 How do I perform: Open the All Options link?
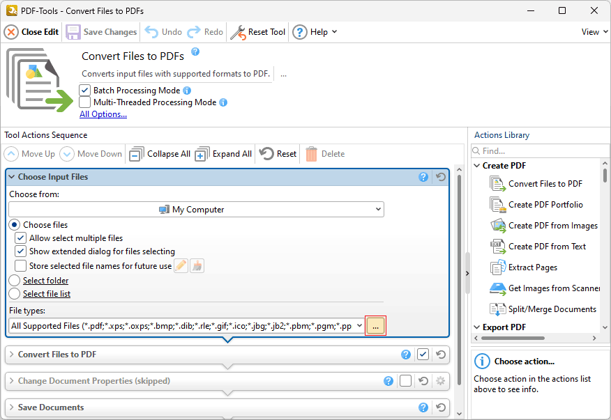tap(103, 114)
